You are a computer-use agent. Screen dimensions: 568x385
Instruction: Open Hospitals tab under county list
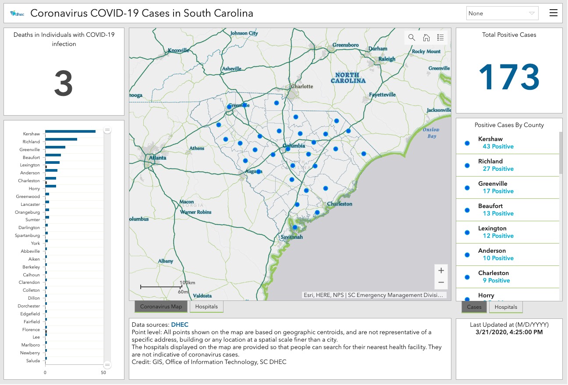pyautogui.click(x=506, y=307)
